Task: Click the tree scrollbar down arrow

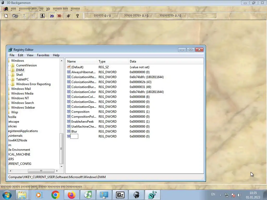Action: click(x=62, y=166)
